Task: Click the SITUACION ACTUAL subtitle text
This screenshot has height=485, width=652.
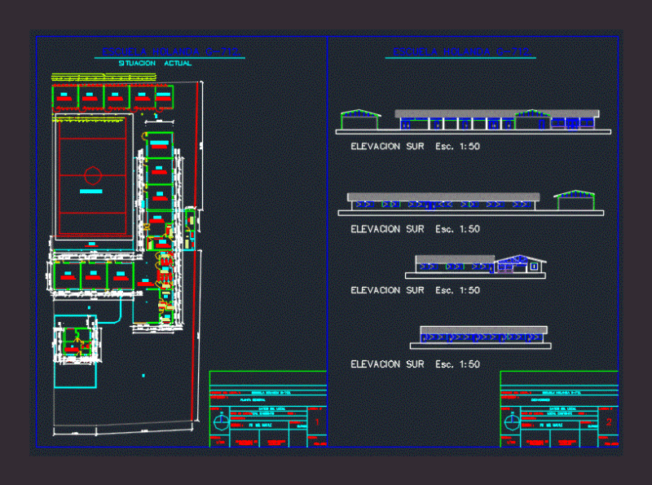Action: click(x=155, y=64)
